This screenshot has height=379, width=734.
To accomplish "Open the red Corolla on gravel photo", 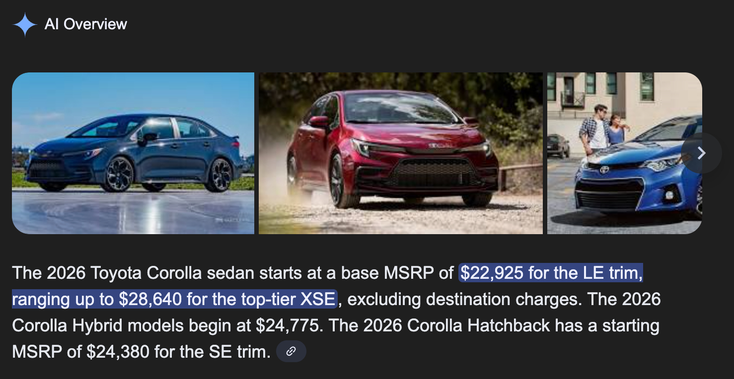I will [x=401, y=153].
